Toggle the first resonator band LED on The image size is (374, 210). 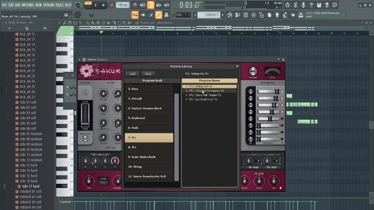click(x=282, y=92)
